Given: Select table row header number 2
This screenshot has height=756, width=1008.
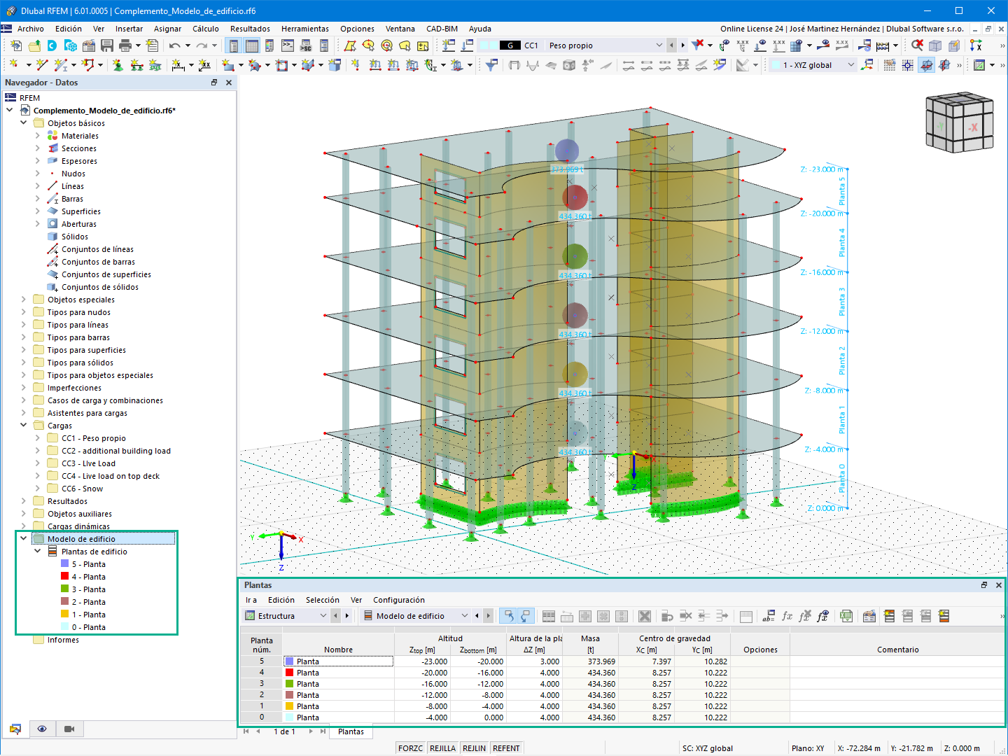Looking at the screenshot, I should point(262,695).
